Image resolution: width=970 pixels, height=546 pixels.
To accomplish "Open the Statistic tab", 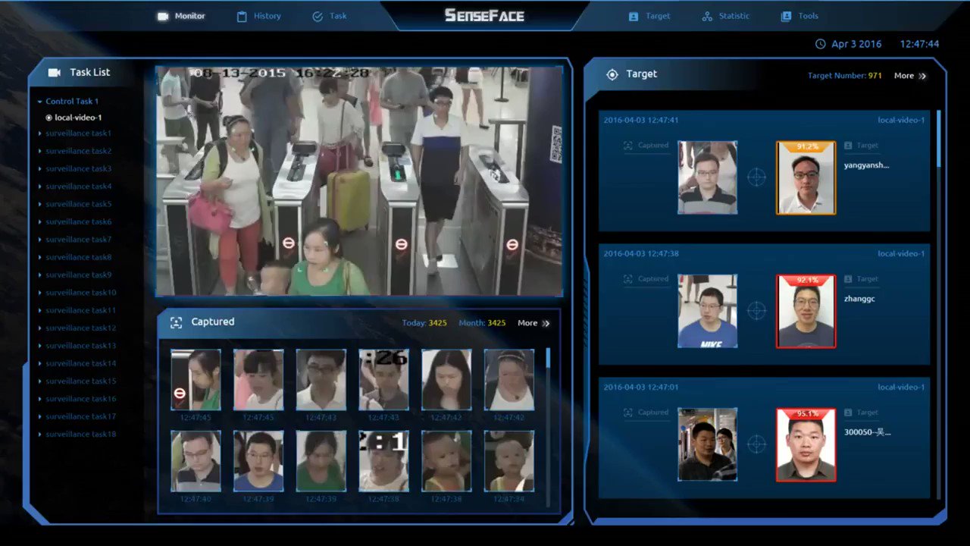I will [725, 16].
